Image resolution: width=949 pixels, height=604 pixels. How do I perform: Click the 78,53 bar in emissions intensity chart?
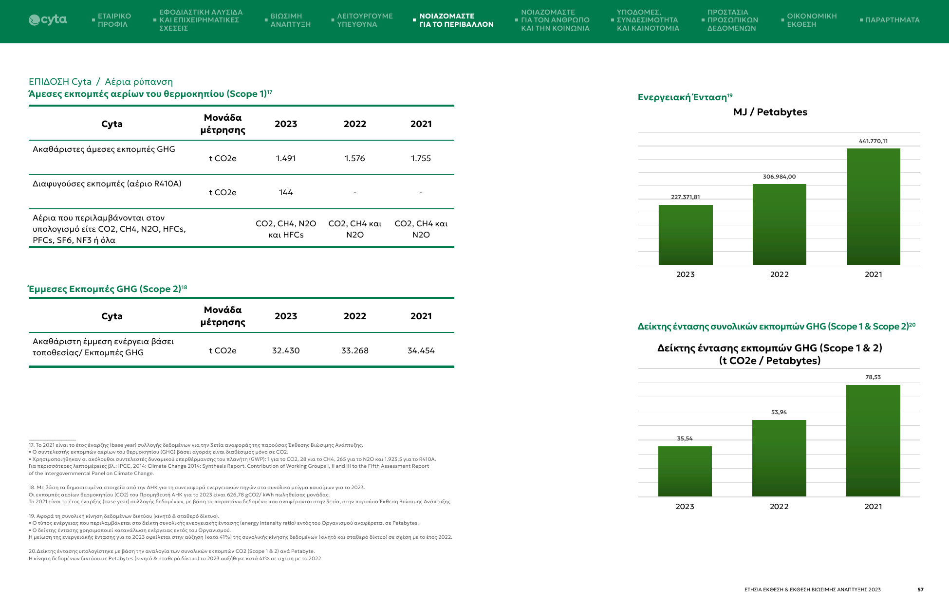873,440
